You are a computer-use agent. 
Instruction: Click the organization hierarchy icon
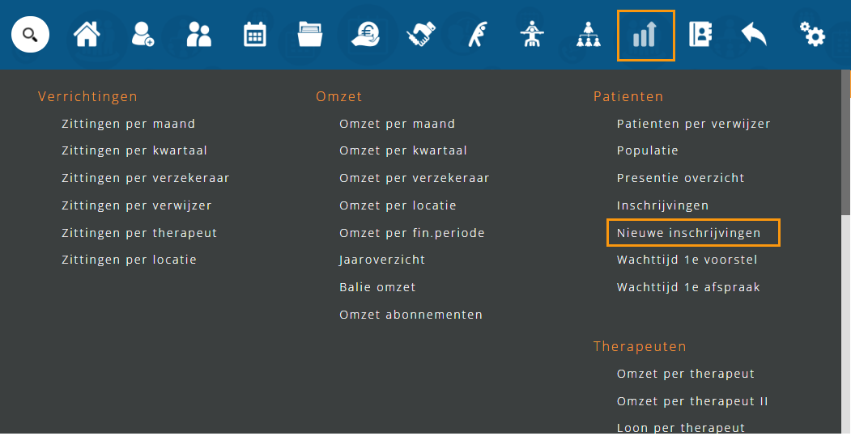pyautogui.click(x=587, y=35)
